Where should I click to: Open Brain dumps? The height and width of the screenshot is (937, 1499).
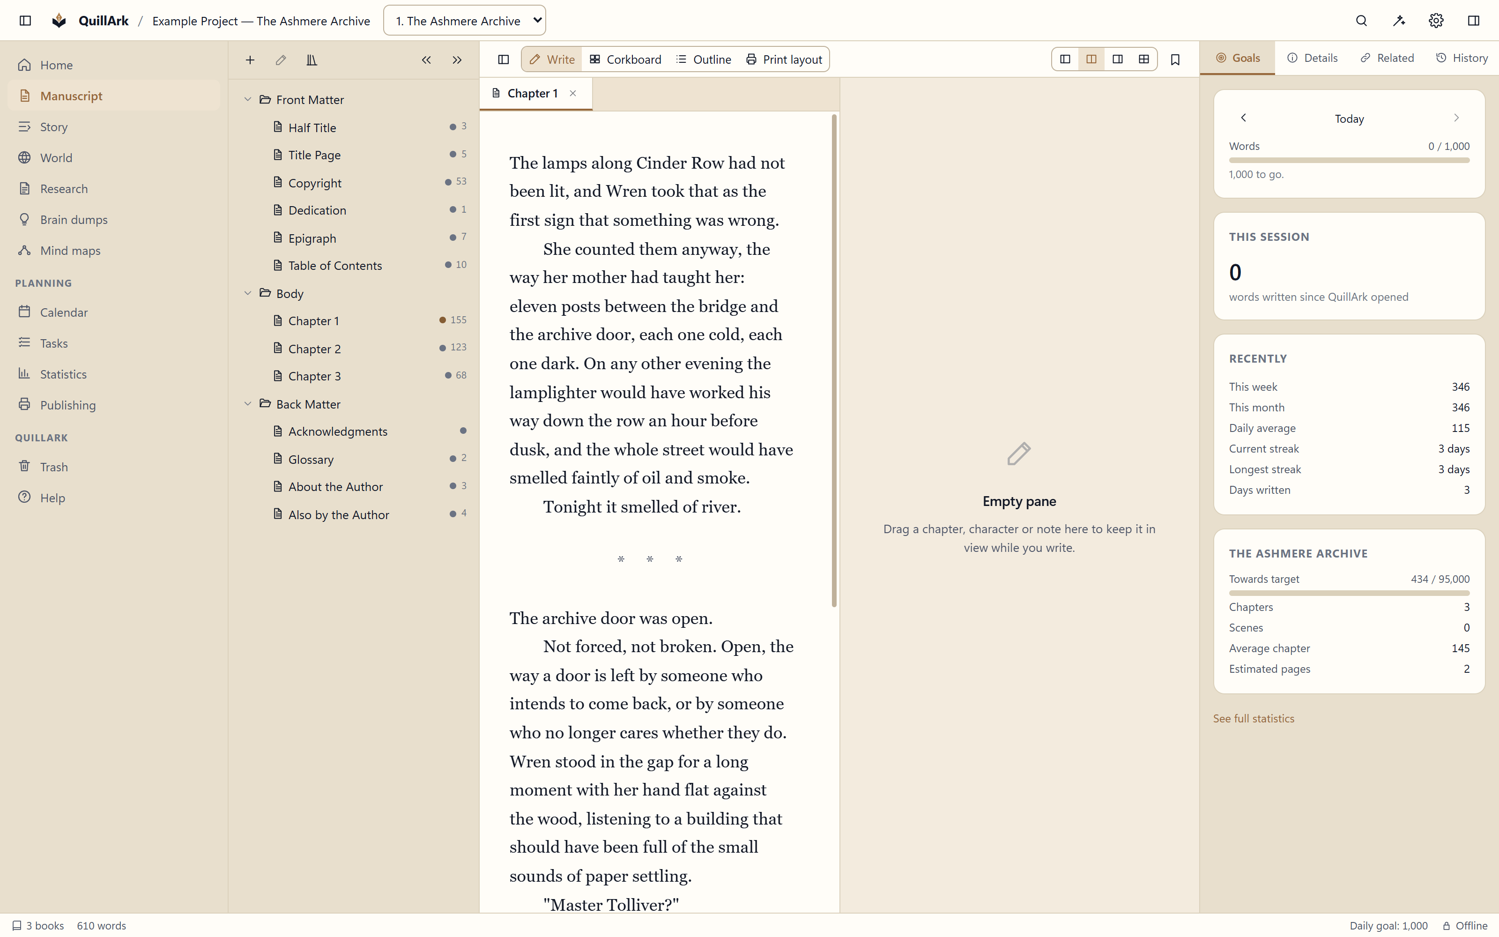[114, 219]
